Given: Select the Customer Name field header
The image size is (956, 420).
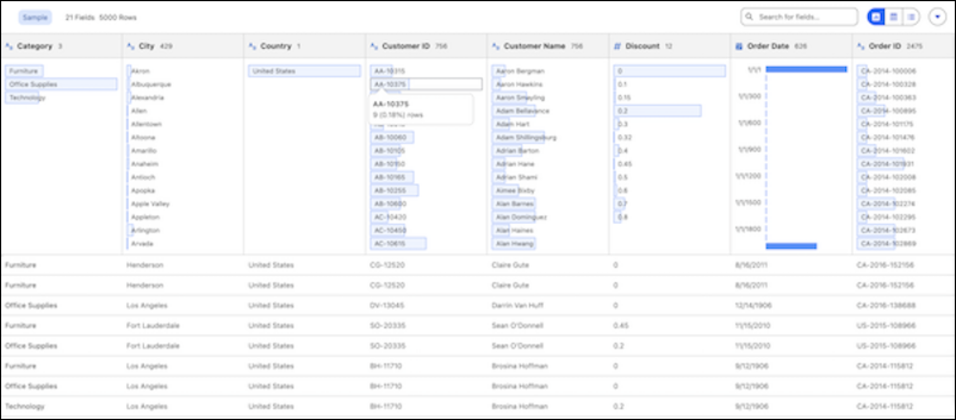Looking at the screenshot, I should (x=548, y=46).
